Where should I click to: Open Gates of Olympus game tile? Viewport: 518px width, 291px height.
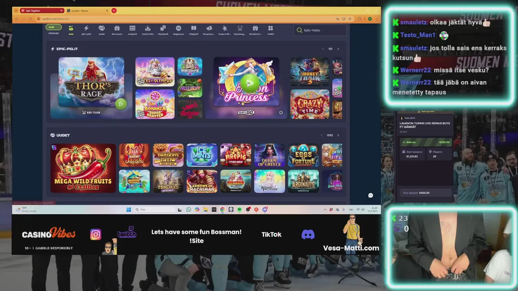(x=155, y=72)
